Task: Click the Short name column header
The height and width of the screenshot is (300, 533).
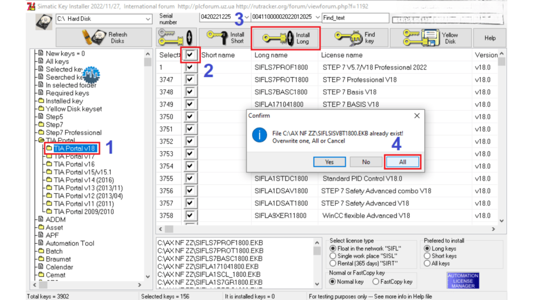Action: pyautogui.click(x=218, y=55)
